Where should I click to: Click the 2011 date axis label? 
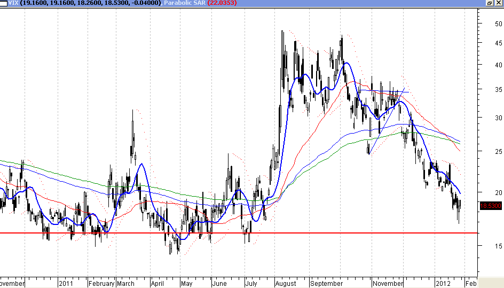click(x=66, y=284)
